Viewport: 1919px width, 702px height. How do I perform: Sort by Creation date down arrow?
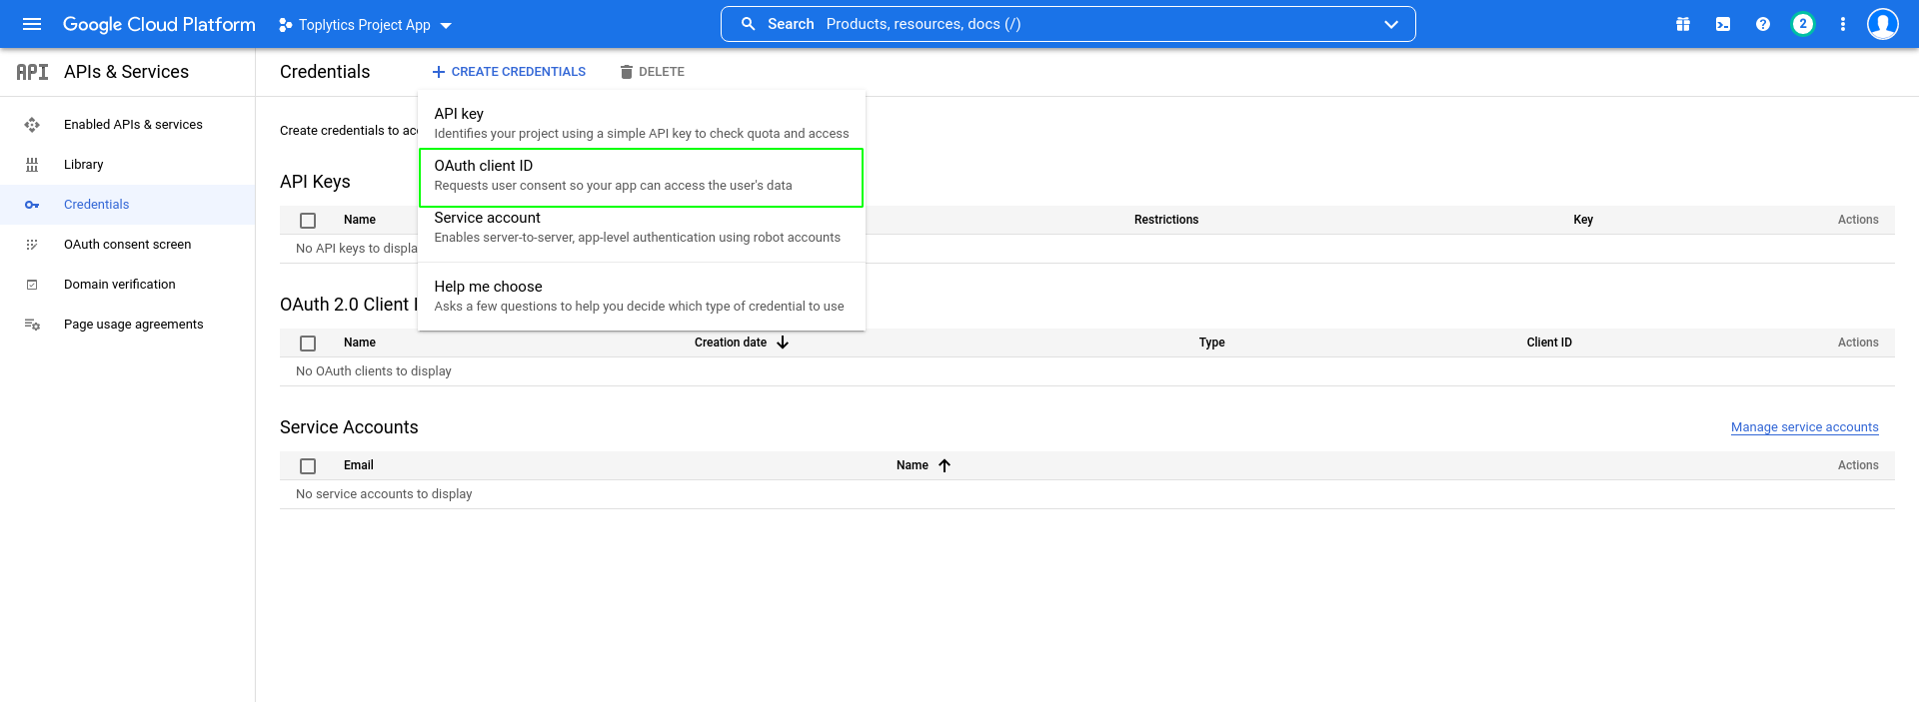783,343
